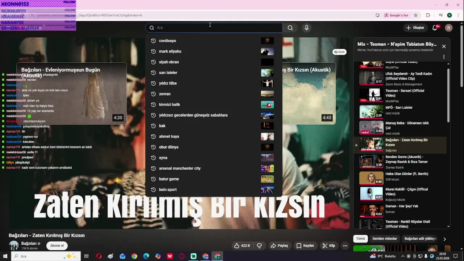Viewport: 464px width, 261px height.
Task: Close the Mix playlist panel
Action: pyautogui.click(x=444, y=46)
